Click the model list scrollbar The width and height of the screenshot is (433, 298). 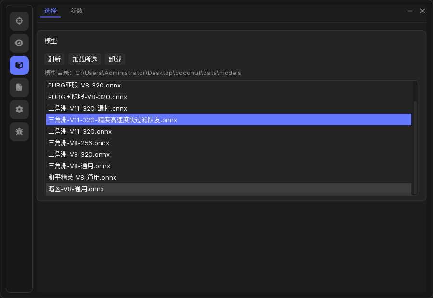click(x=415, y=148)
